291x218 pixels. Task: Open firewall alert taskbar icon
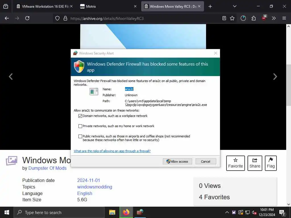[x=140, y=212]
